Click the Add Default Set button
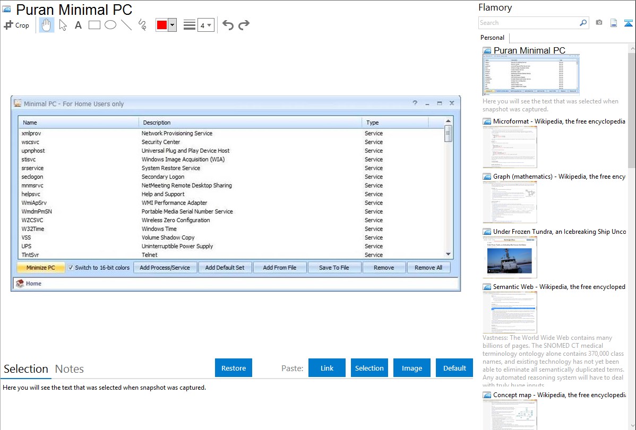 click(x=225, y=267)
